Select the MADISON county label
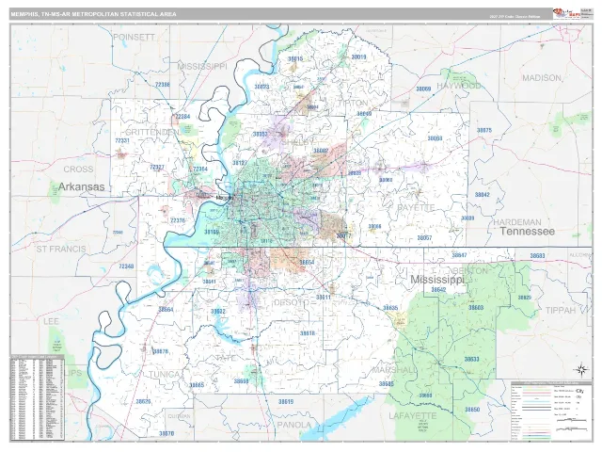This screenshot has height=452, width=602. pyautogui.click(x=542, y=78)
